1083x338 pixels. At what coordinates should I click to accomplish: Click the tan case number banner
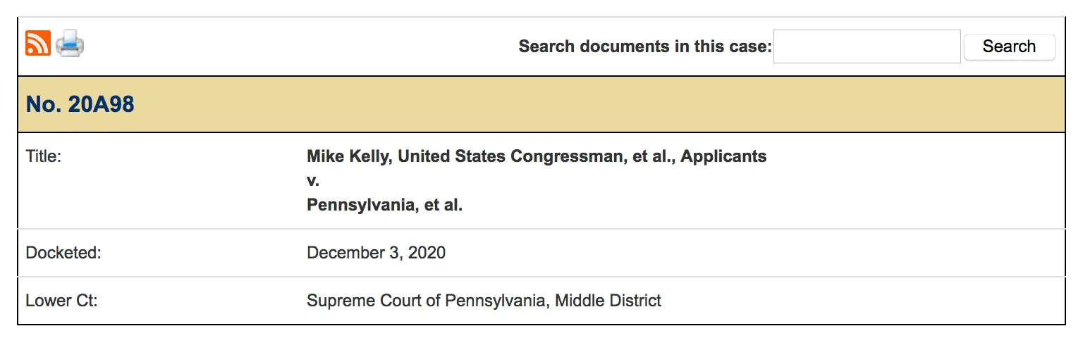(x=564, y=104)
